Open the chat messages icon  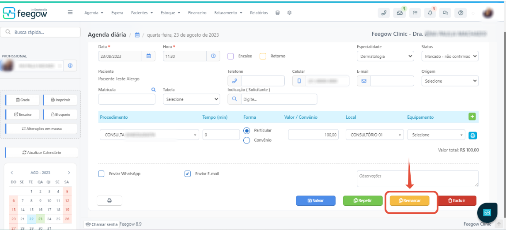click(x=445, y=13)
